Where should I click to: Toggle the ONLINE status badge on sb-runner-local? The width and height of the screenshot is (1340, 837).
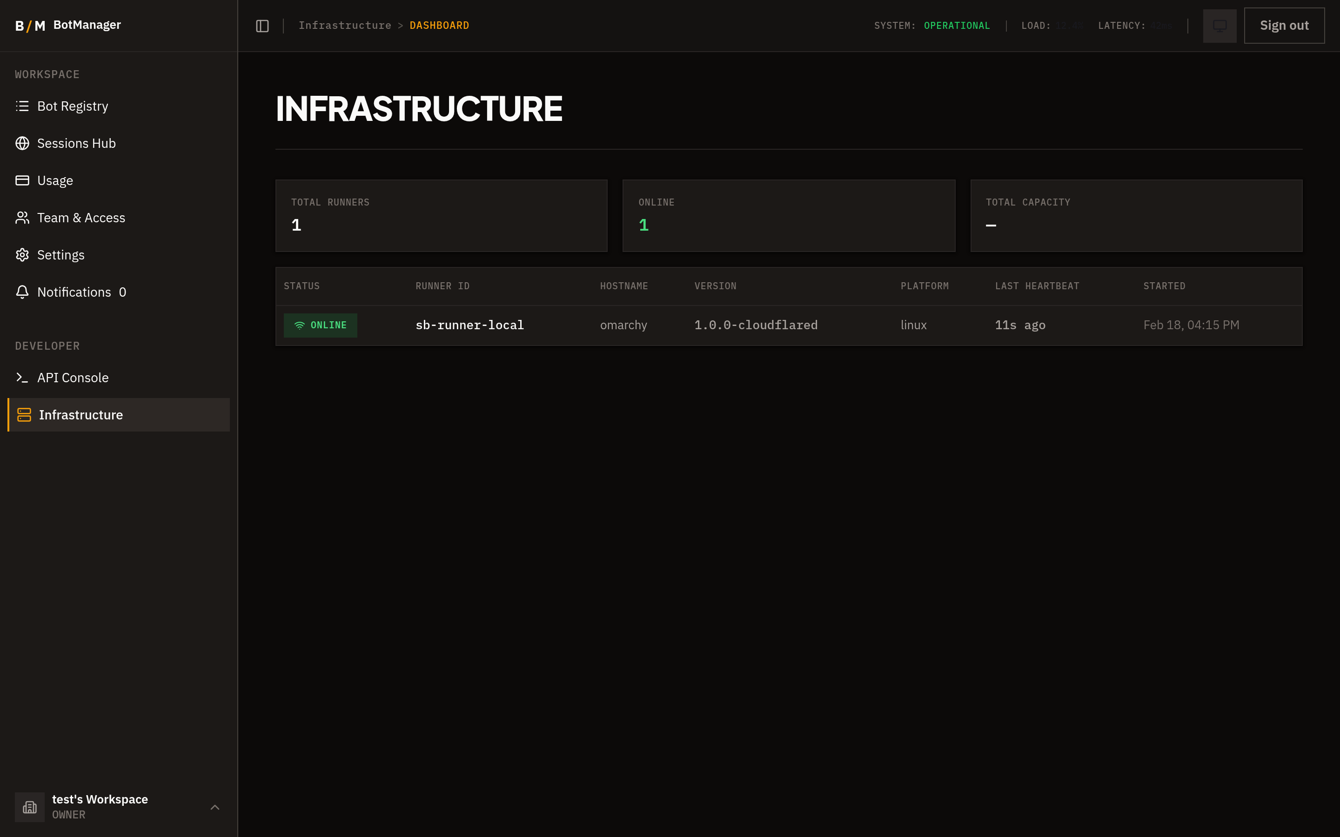click(x=320, y=325)
